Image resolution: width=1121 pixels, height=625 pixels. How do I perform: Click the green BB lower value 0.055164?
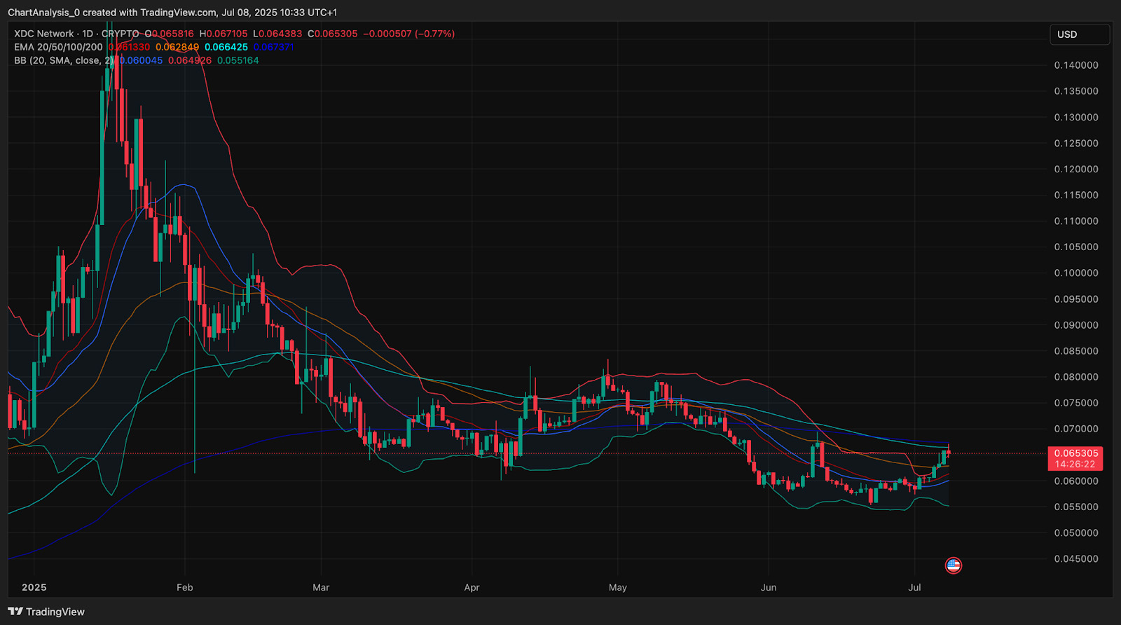tap(238, 60)
